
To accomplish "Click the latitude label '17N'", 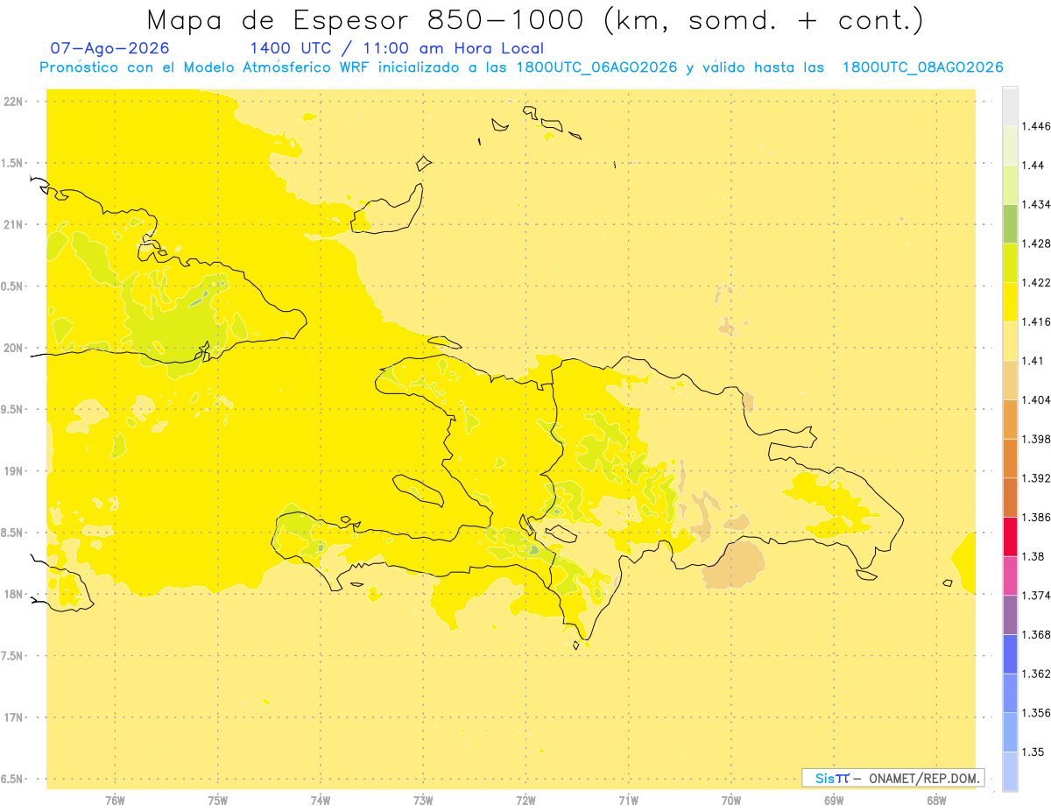I will pyautogui.click(x=14, y=717).
